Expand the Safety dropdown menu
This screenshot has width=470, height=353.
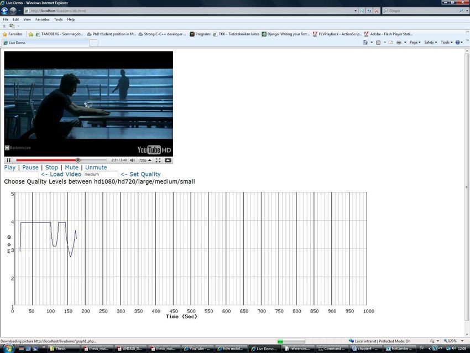coord(430,43)
